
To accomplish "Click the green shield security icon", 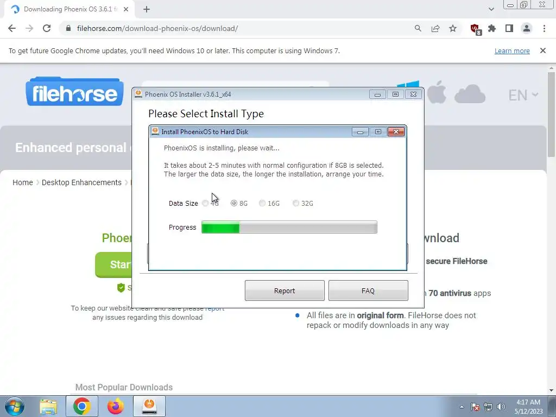I will [121, 288].
